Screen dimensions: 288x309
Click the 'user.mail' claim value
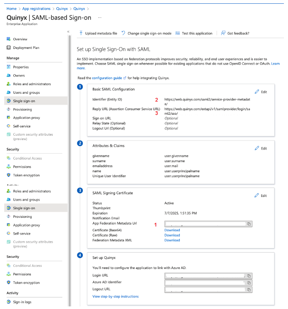coord(171,166)
